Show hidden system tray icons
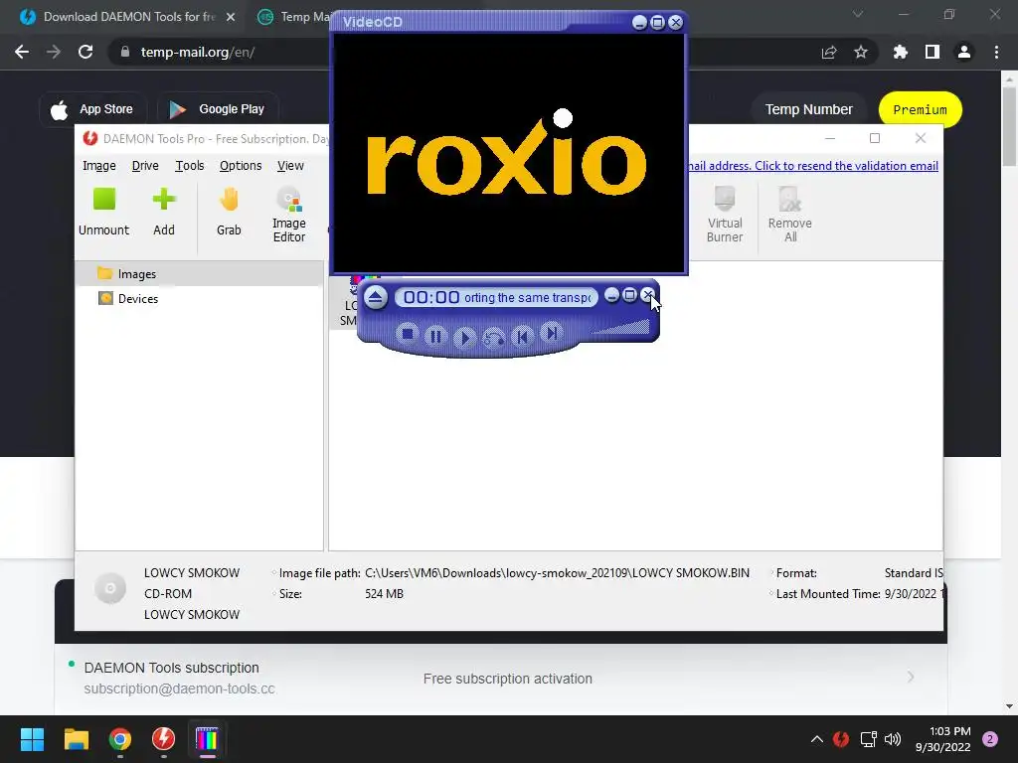The image size is (1018, 763). coord(817,739)
